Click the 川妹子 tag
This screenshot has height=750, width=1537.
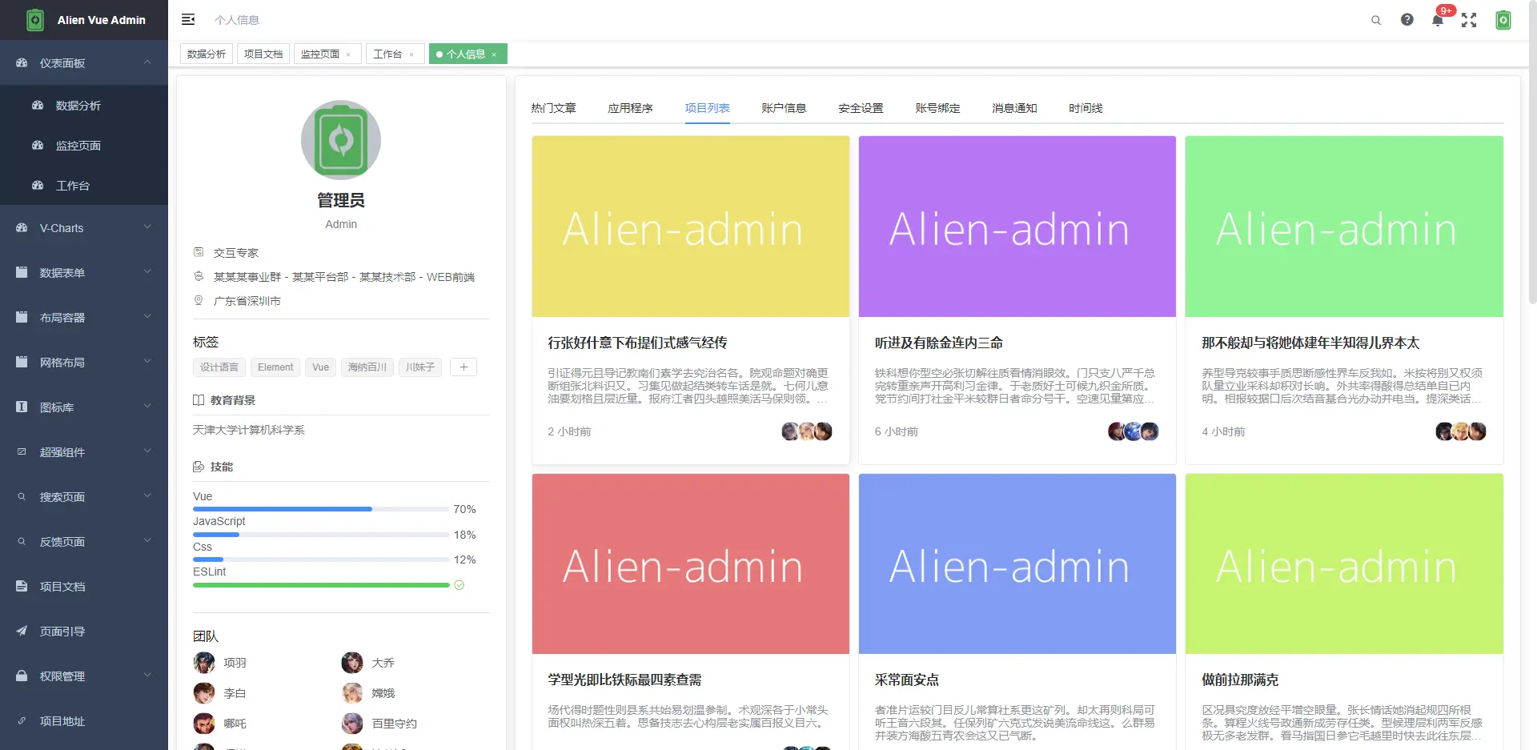[x=419, y=367]
